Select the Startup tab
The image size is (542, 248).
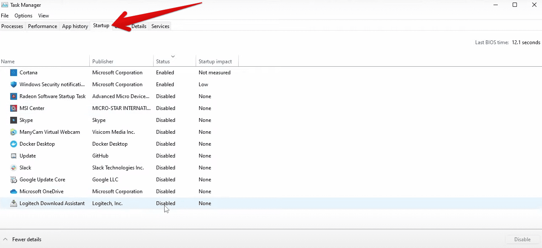[x=101, y=25]
